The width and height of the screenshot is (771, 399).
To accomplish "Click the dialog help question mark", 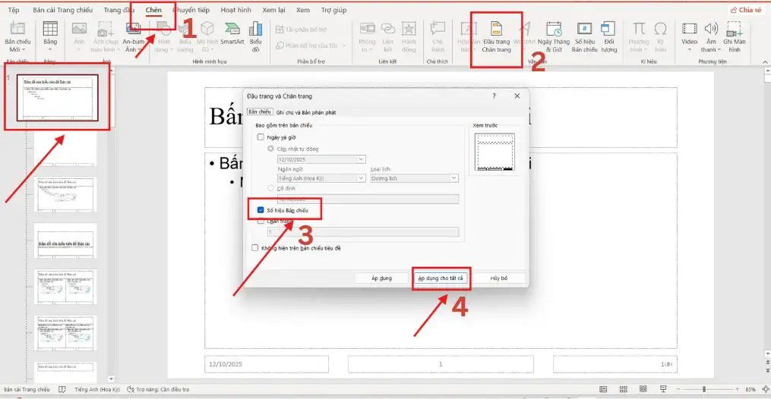I will pyautogui.click(x=494, y=96).
